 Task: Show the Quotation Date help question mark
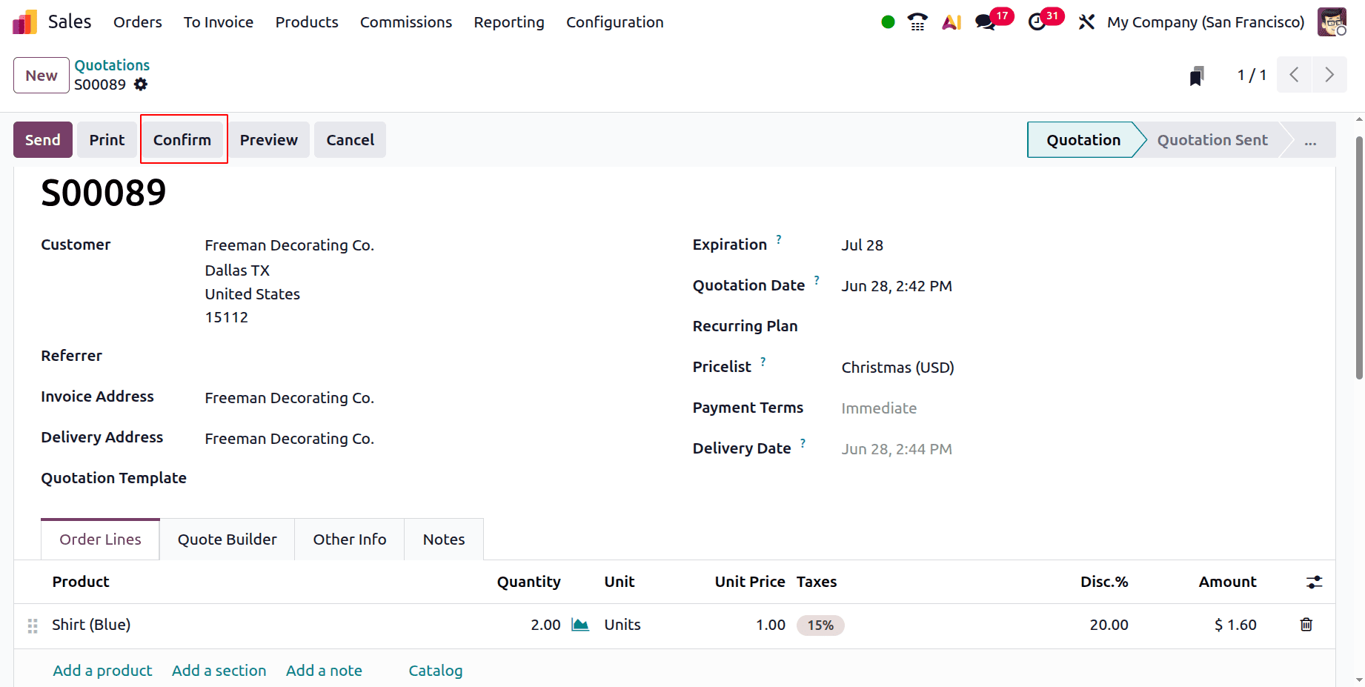pos(817,280)
